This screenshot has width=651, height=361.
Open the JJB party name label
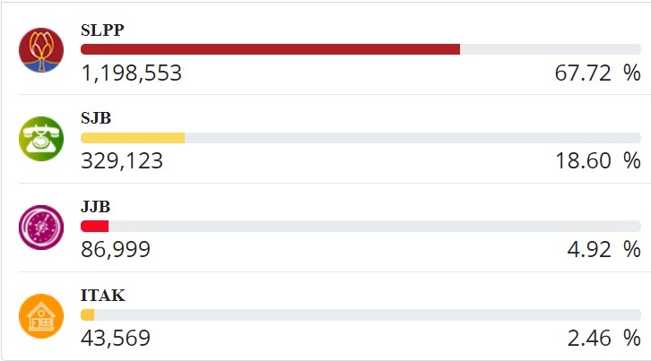96,207
